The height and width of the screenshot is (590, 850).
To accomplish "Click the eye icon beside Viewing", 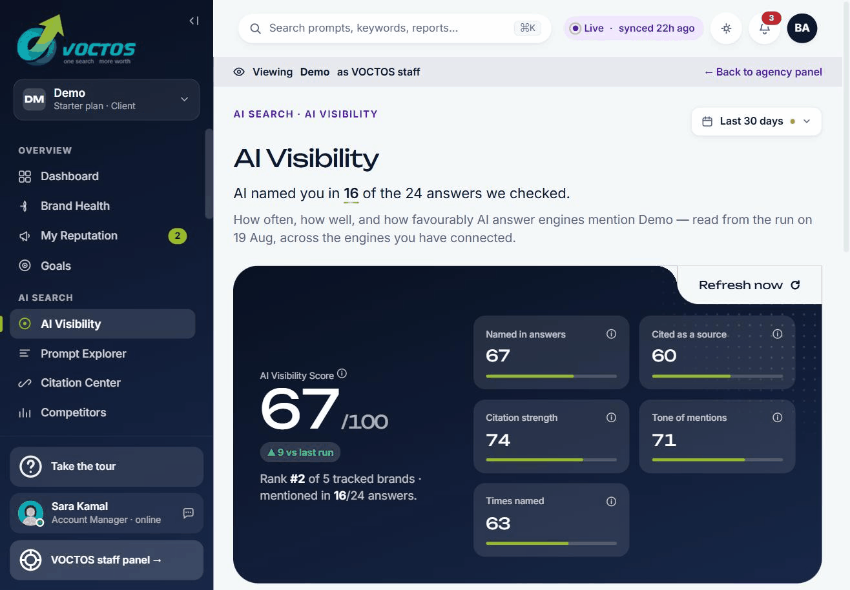I will [x=239, y=72].
